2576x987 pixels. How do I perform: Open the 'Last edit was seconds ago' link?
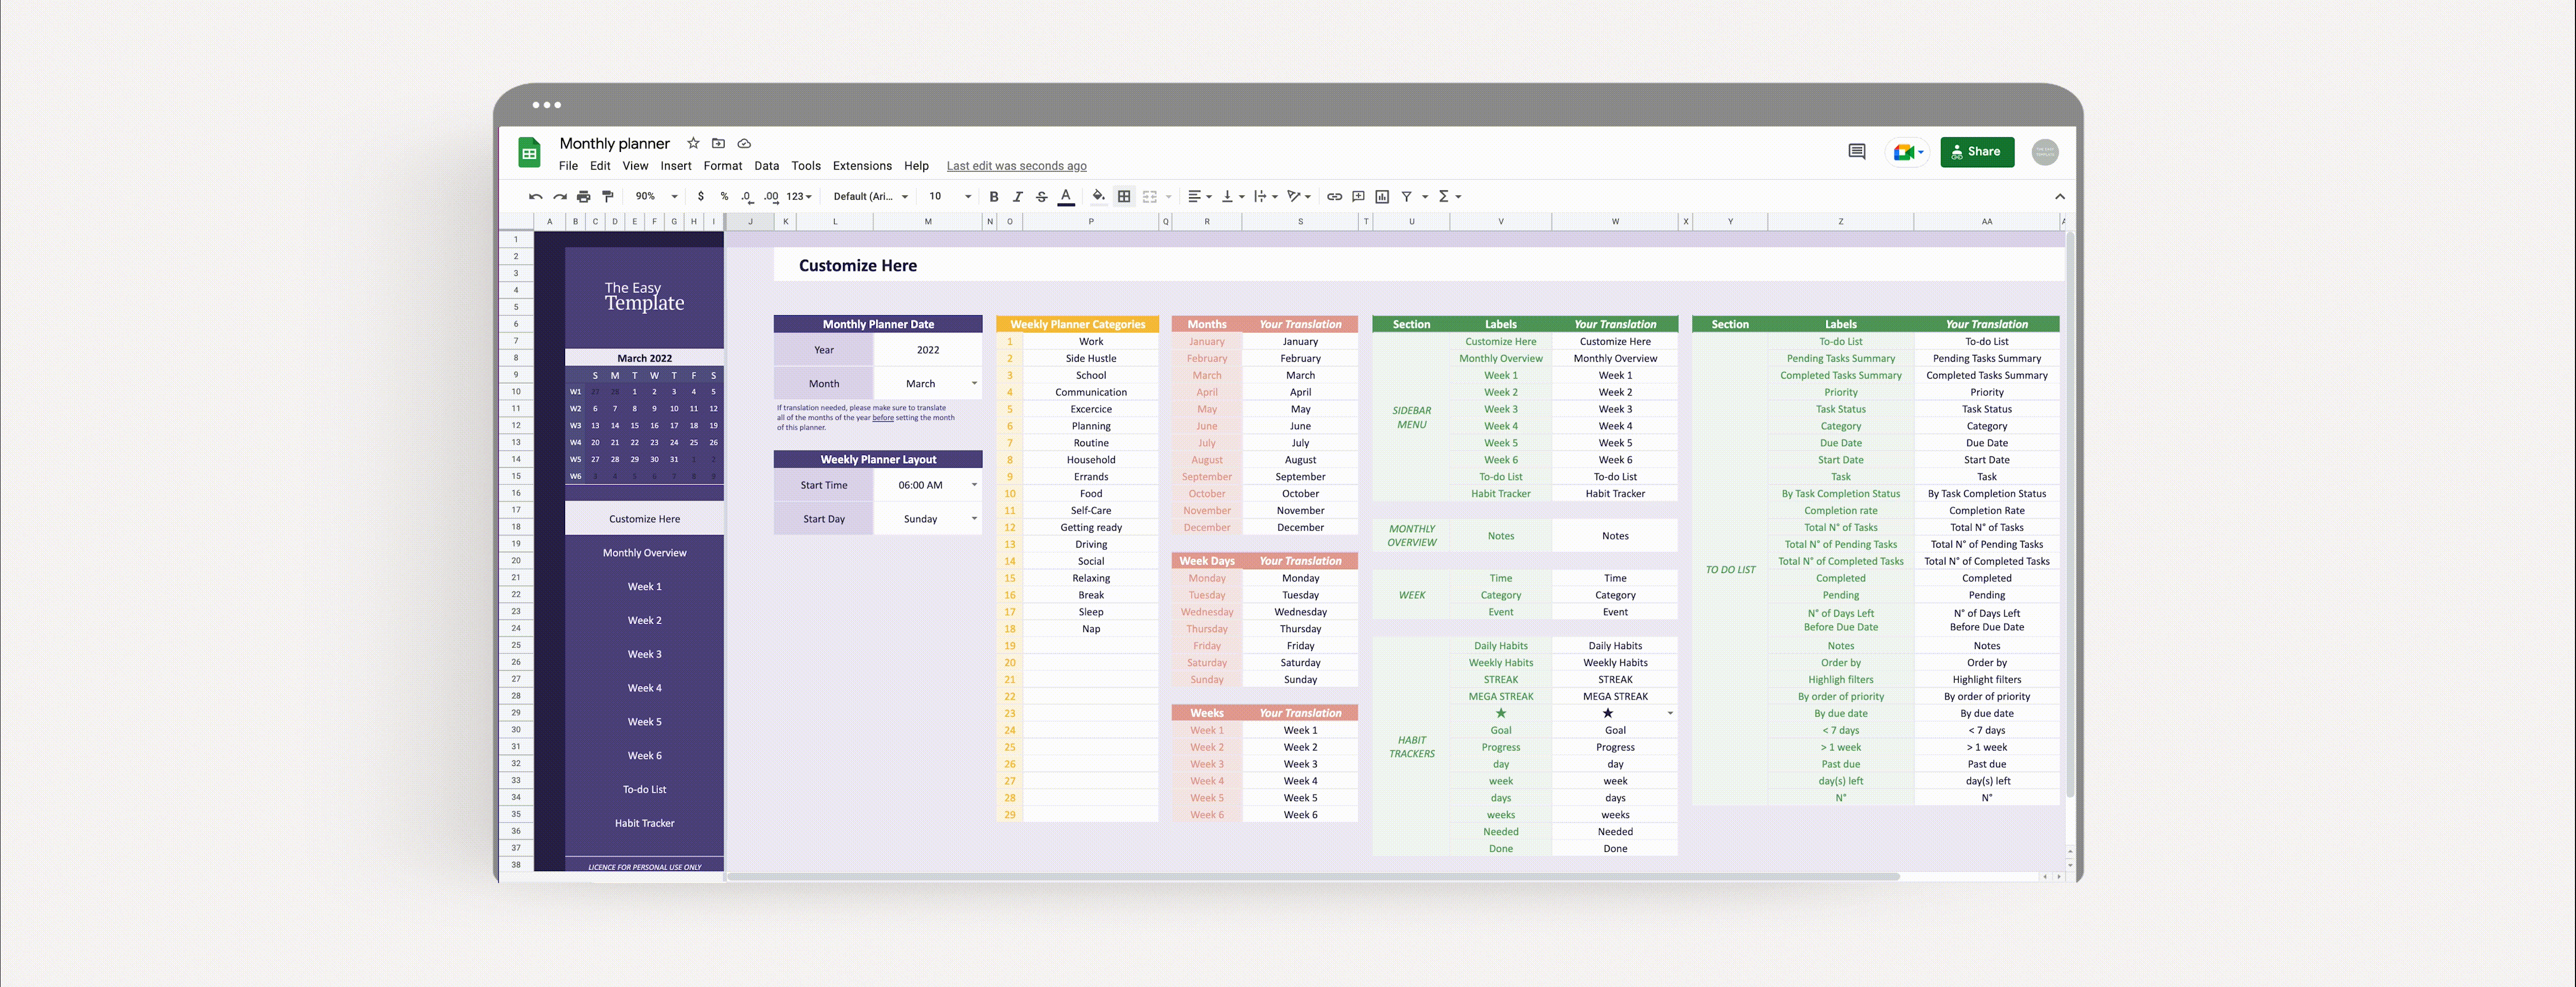tap(1016, 166)
